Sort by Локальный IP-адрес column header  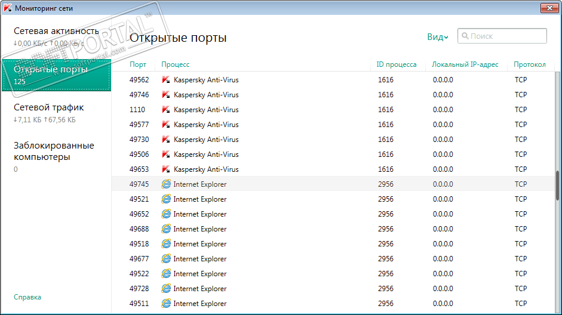coord(465,64)
